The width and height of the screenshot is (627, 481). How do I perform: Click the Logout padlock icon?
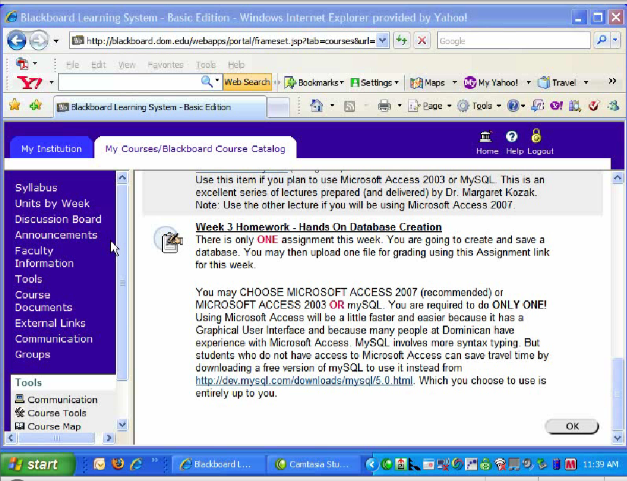pyautogui.click(x=536, y=136)
